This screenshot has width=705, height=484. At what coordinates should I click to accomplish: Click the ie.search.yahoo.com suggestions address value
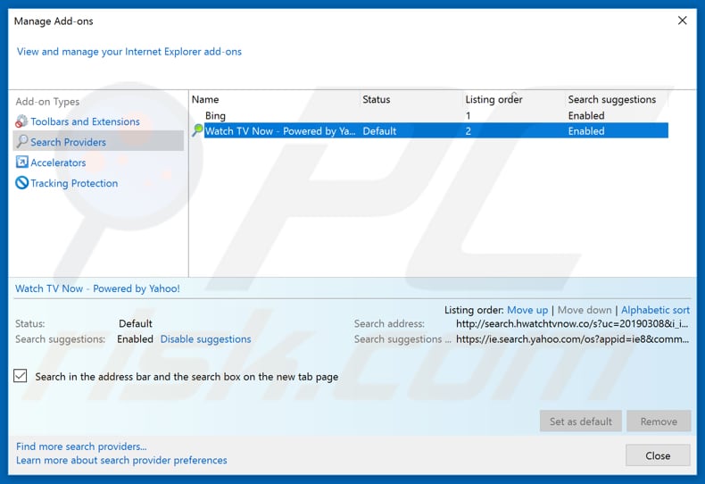click(572, 339)
